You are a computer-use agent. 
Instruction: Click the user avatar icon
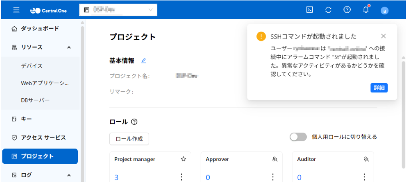point(385,11)
